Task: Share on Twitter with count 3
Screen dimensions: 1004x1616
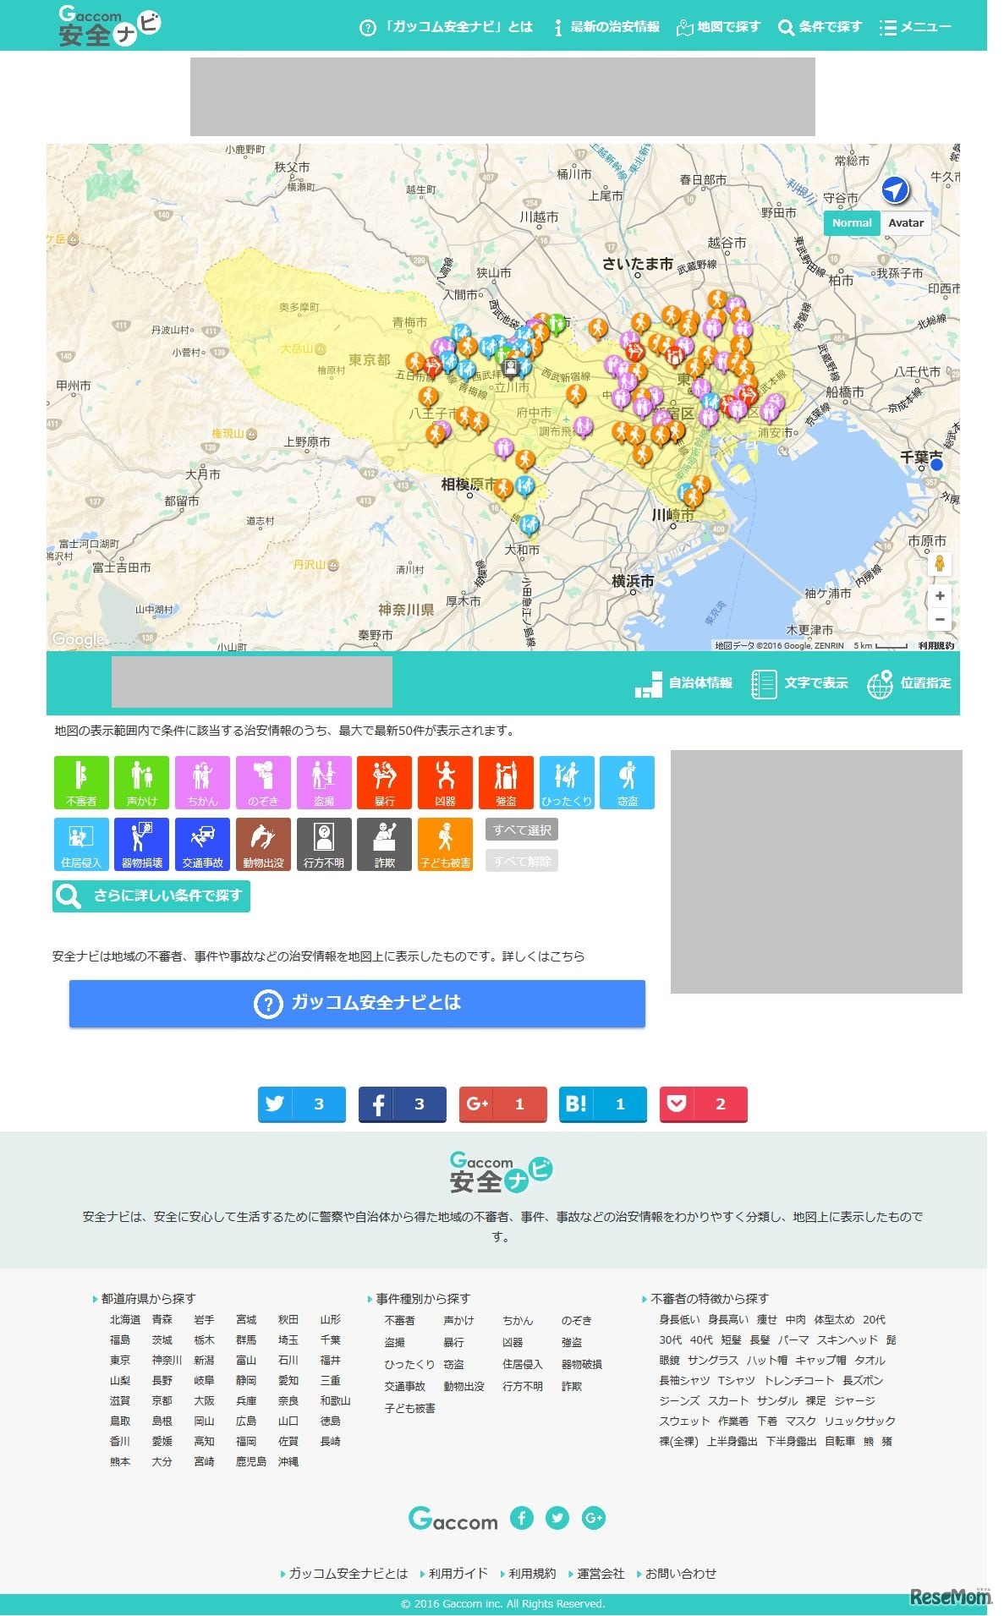Action: (x=302, y=1104)
